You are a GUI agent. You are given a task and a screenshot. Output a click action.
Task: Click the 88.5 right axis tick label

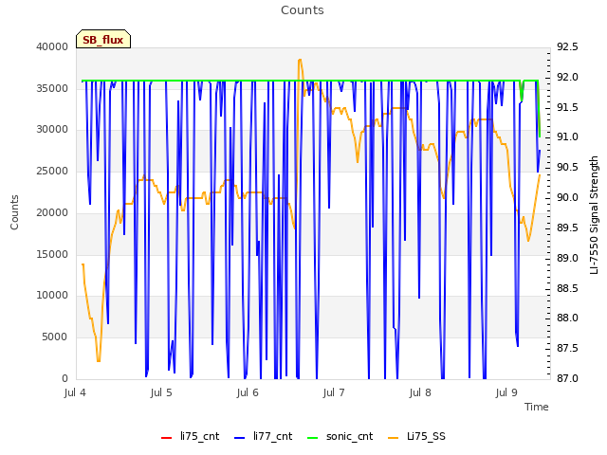[567, 288]
